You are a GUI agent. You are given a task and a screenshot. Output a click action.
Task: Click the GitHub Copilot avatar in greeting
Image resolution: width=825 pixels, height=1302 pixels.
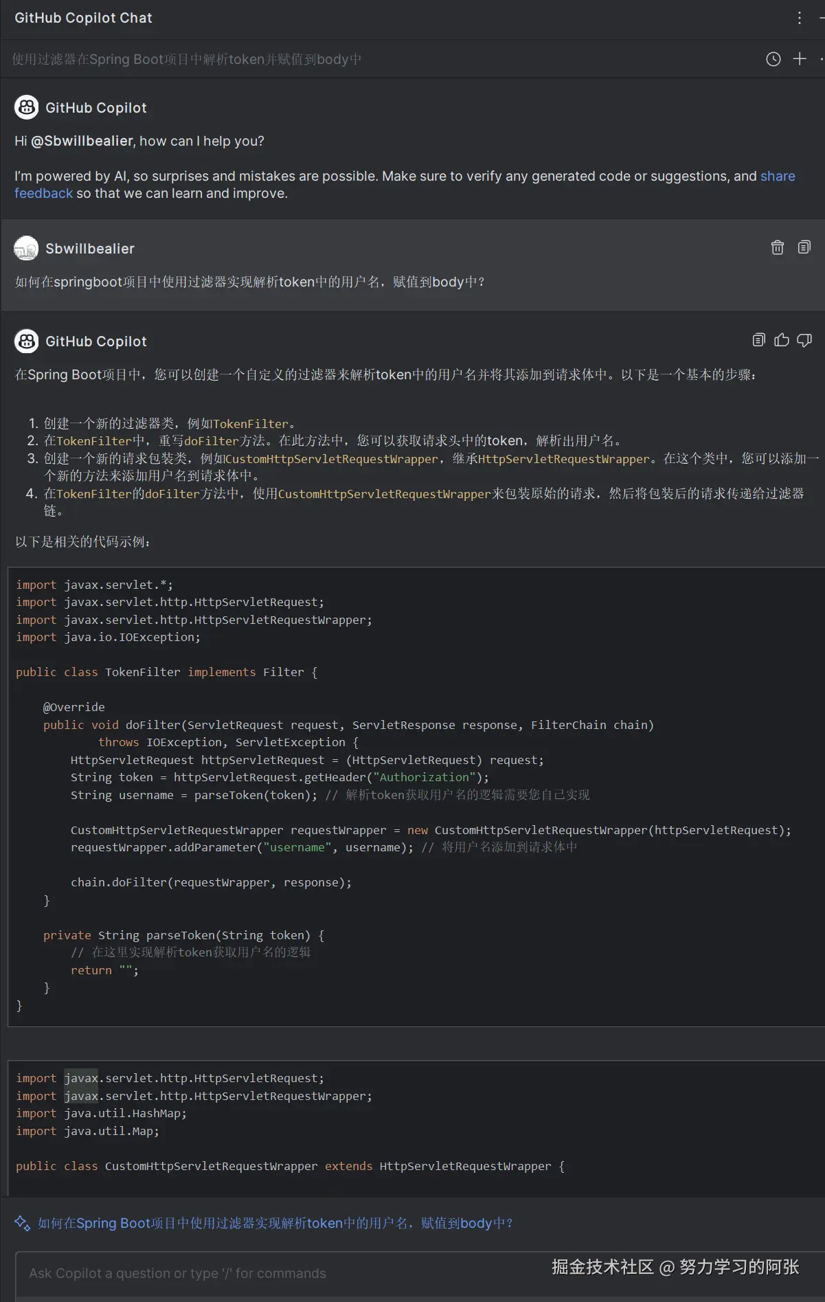click(27, 107)
